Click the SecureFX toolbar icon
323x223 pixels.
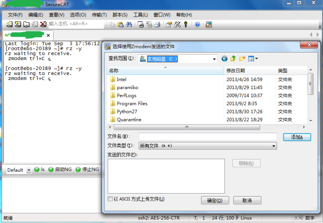(209, 25)
